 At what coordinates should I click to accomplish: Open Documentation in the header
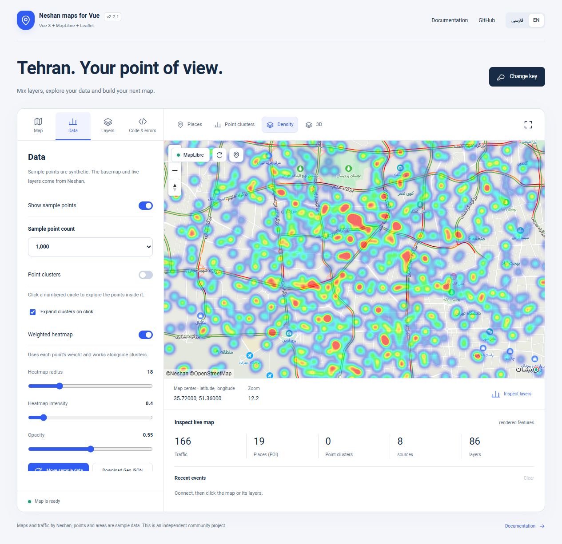450,20
